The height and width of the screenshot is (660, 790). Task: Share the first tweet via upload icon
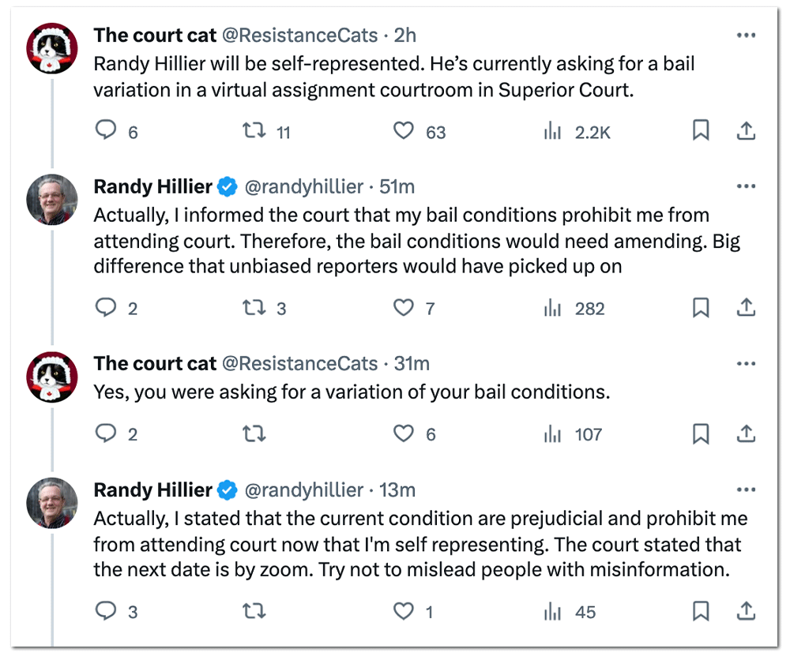(746, 131)
